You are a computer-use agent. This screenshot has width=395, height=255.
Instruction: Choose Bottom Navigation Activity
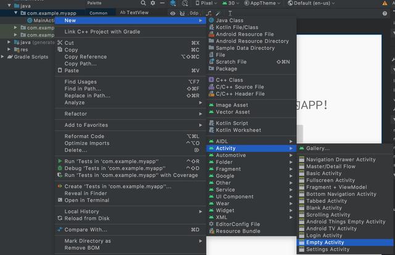pyautogui.click(x=345, y=194)
